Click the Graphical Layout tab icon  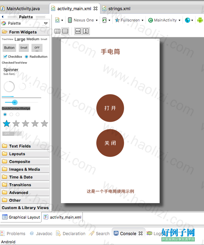coord(5,217)
